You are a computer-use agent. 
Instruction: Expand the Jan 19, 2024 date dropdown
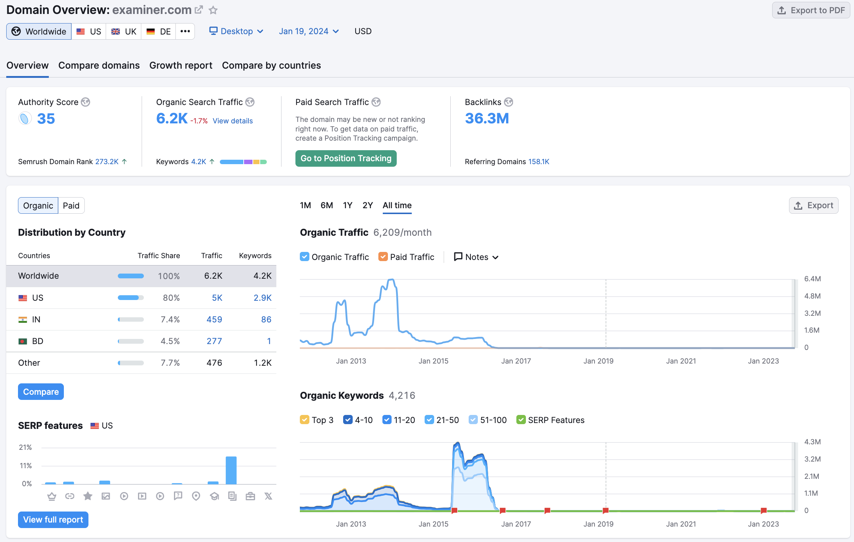click(308, 30)
